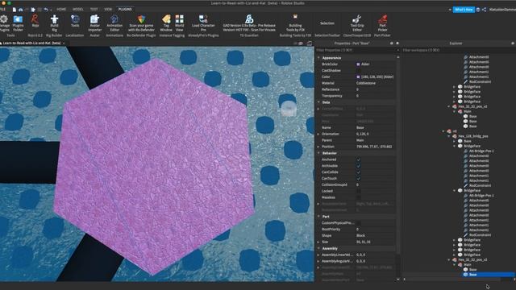This screenshot has width=516, height=290.
Task: Click the Material value Cobblestone
Action: click(366, 83)
